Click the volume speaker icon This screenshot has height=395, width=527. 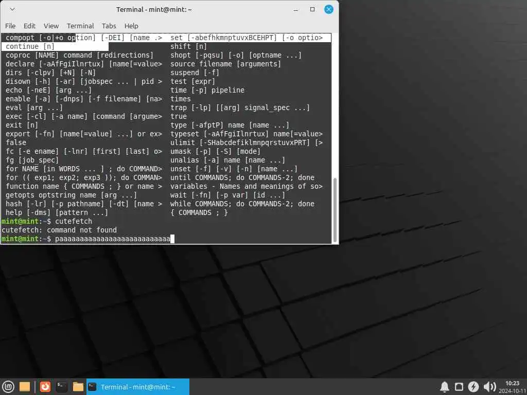click(490, 387)
